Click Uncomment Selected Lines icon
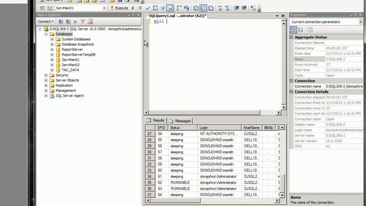This screenshot has width=366, height=206. point(227,8)
